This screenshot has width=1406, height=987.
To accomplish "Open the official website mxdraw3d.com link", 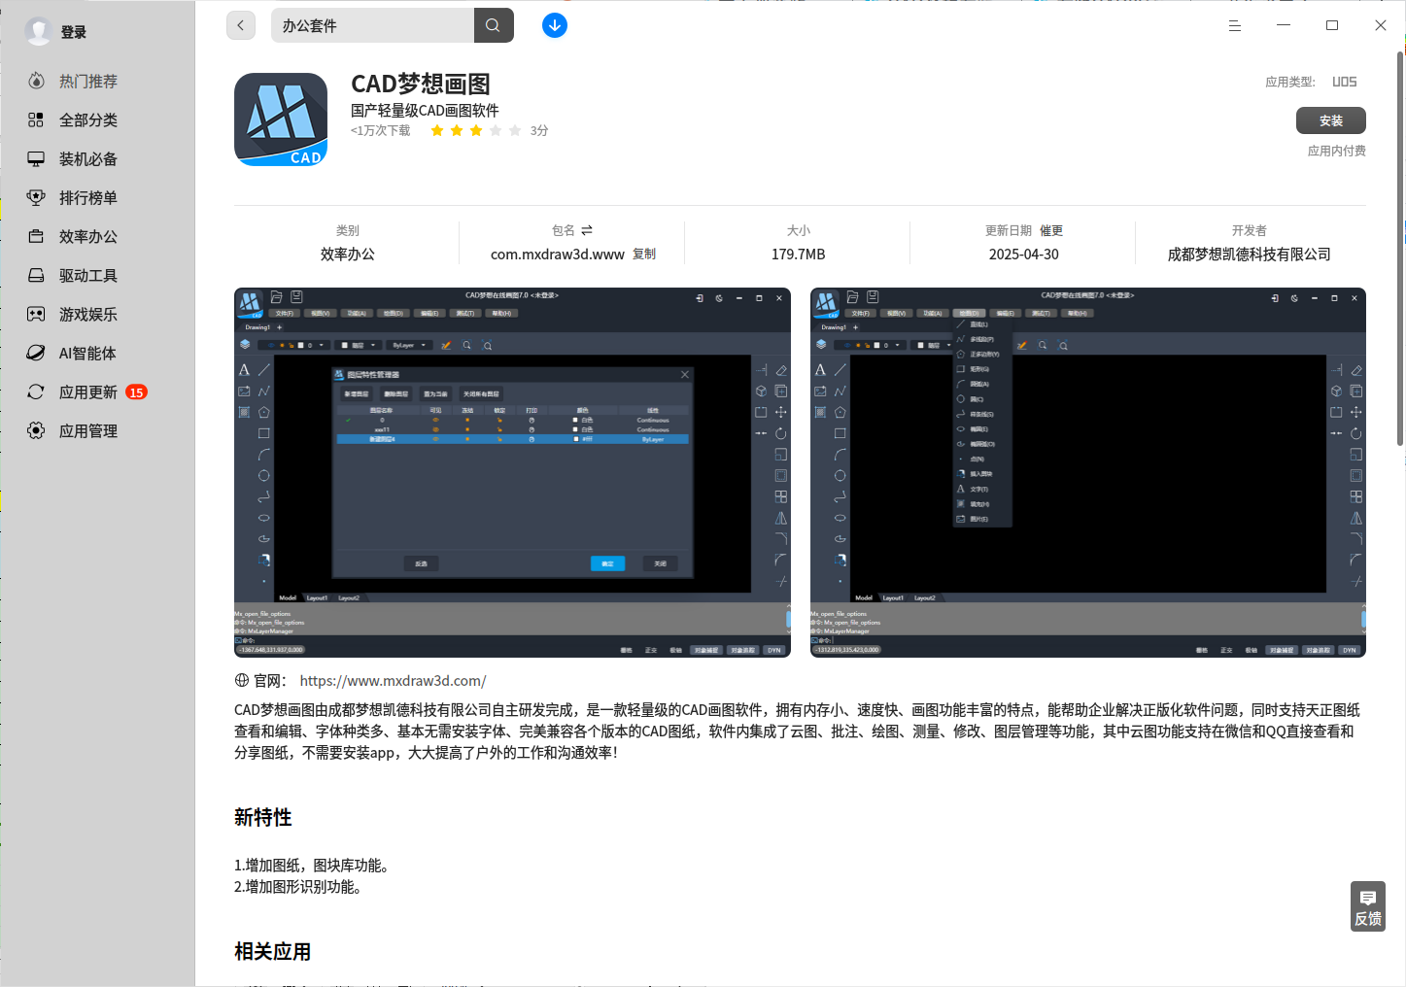I will 393,681.
